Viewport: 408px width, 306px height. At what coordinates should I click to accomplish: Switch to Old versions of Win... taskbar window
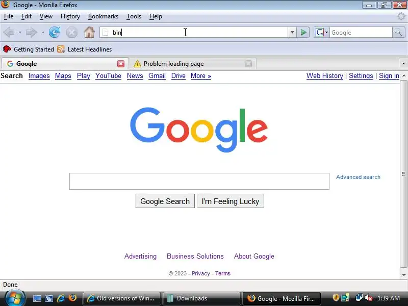point(122,298)
